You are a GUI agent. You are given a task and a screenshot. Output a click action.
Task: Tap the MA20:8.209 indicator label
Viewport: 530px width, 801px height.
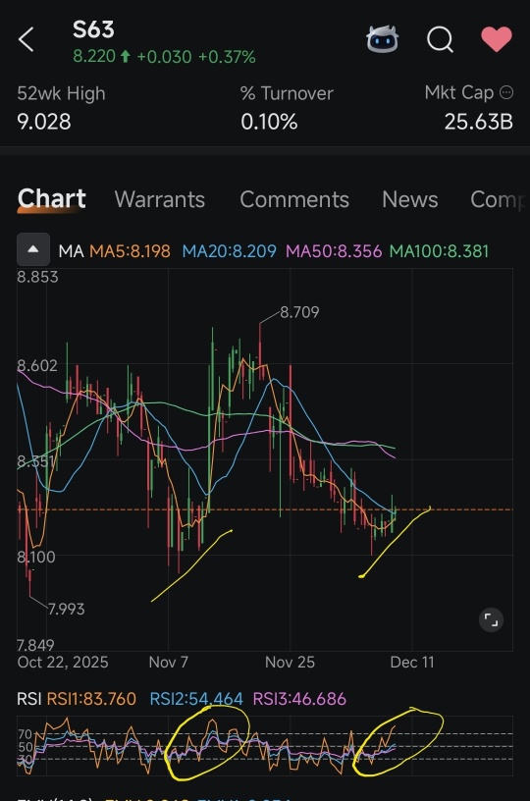[x=230, y=251]
